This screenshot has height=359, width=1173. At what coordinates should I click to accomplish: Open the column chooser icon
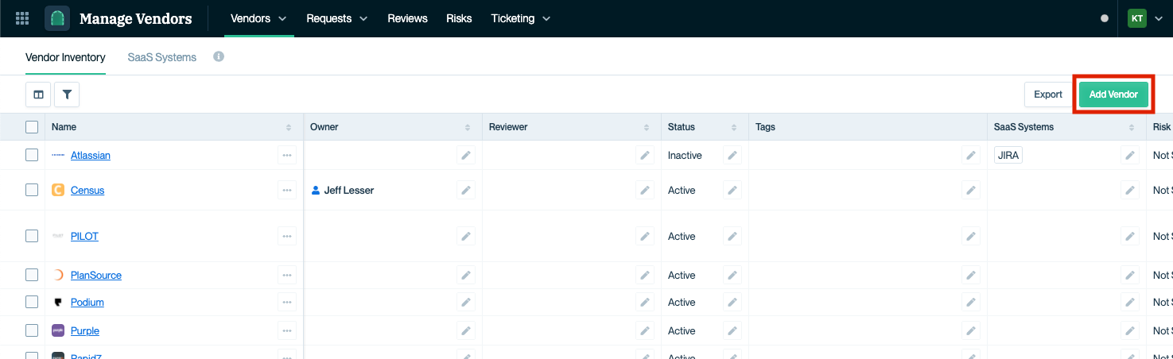pyautogui.click(x=38, y=95)
